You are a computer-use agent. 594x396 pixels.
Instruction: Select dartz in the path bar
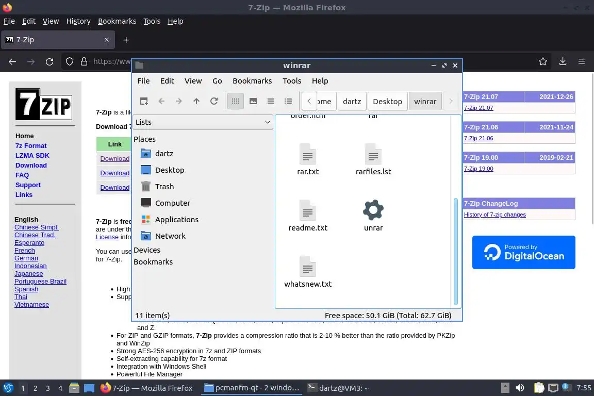coord(352,101)
